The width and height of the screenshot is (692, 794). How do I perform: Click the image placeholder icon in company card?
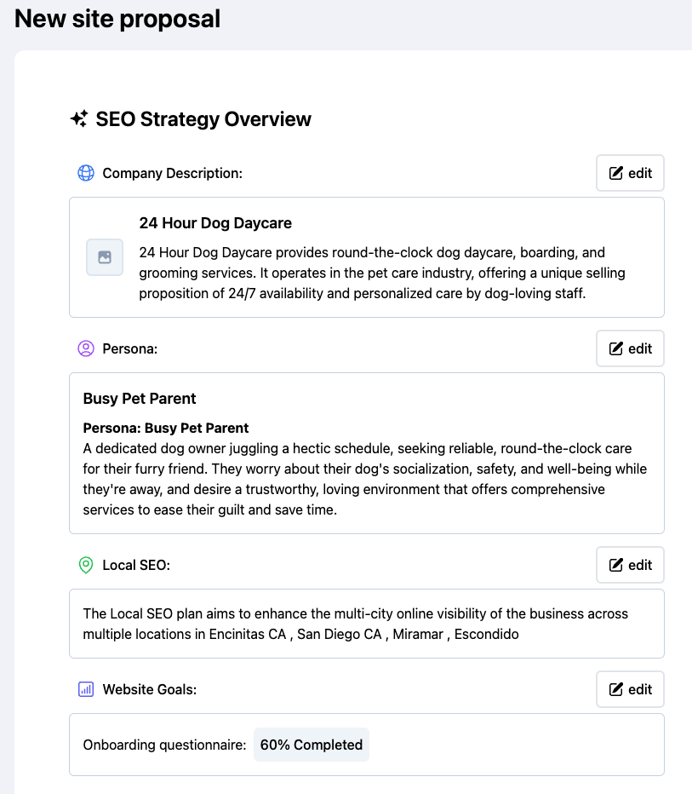click(x=104, y=258)
